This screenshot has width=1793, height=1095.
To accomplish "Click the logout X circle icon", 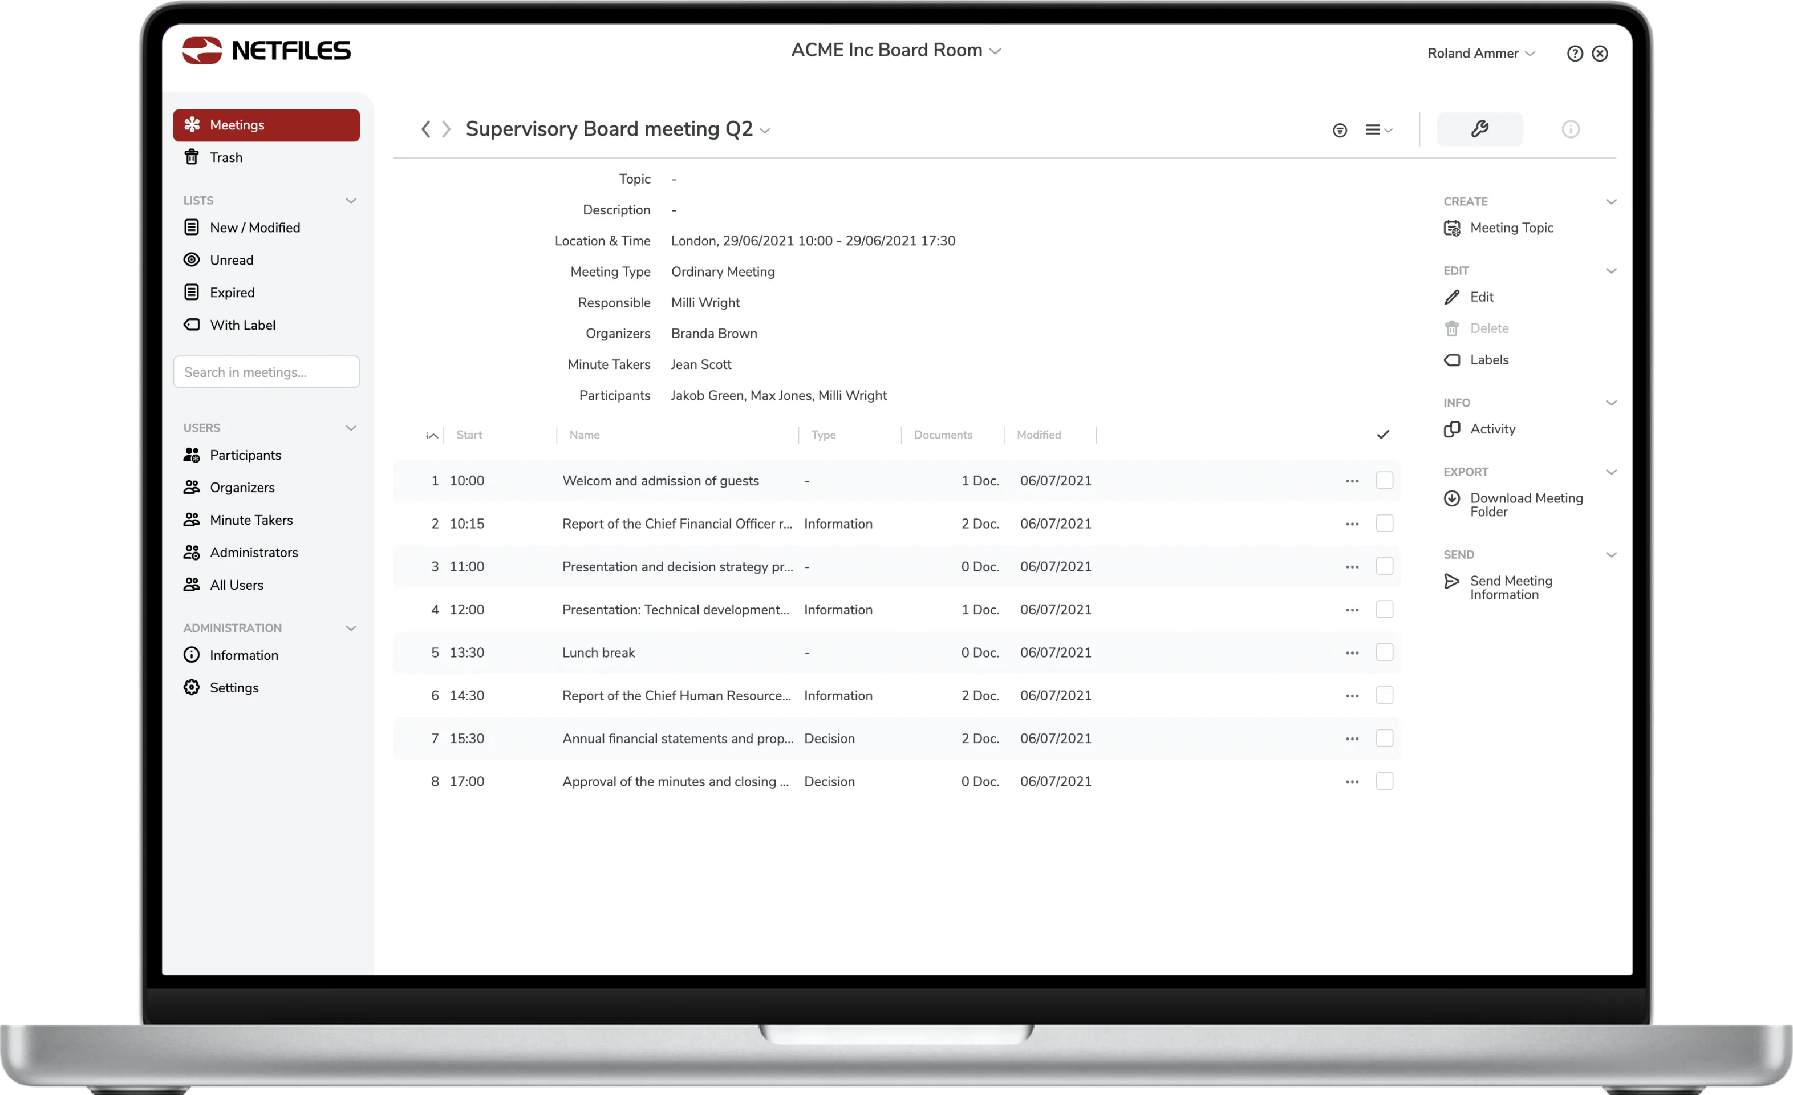I will pos(1600,53).
